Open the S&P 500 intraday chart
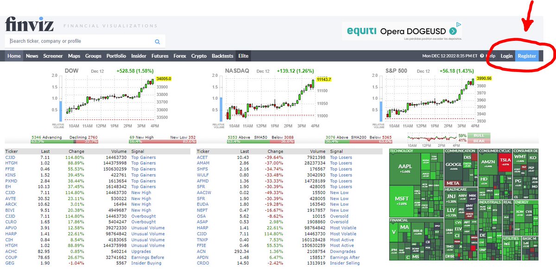Image resolution: width=556 pixels, height=269 pixels. pyautogui.click(x=432, y=99)
